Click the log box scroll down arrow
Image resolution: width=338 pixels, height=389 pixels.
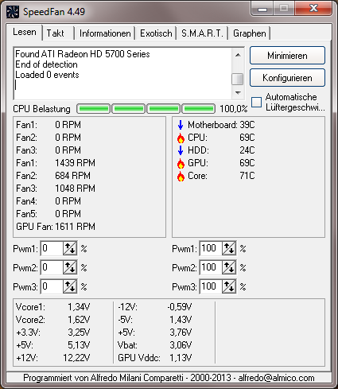tap(238, 93)
